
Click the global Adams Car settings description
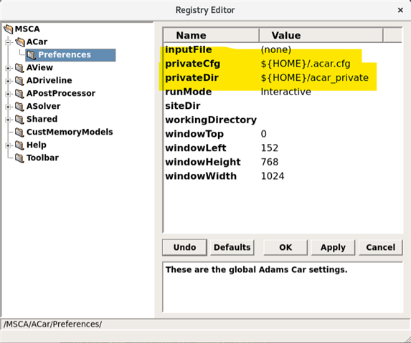pyautogui.click(x=256, y=270)
